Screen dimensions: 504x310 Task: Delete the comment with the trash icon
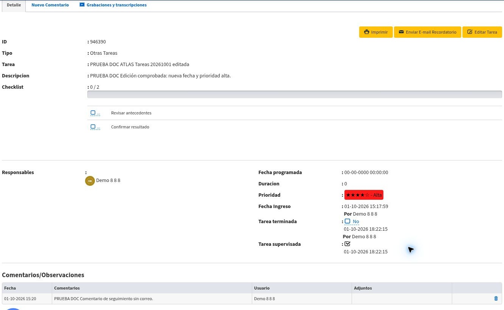496,299
